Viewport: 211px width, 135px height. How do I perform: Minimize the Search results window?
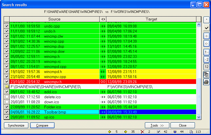click(x=193, y=5)
